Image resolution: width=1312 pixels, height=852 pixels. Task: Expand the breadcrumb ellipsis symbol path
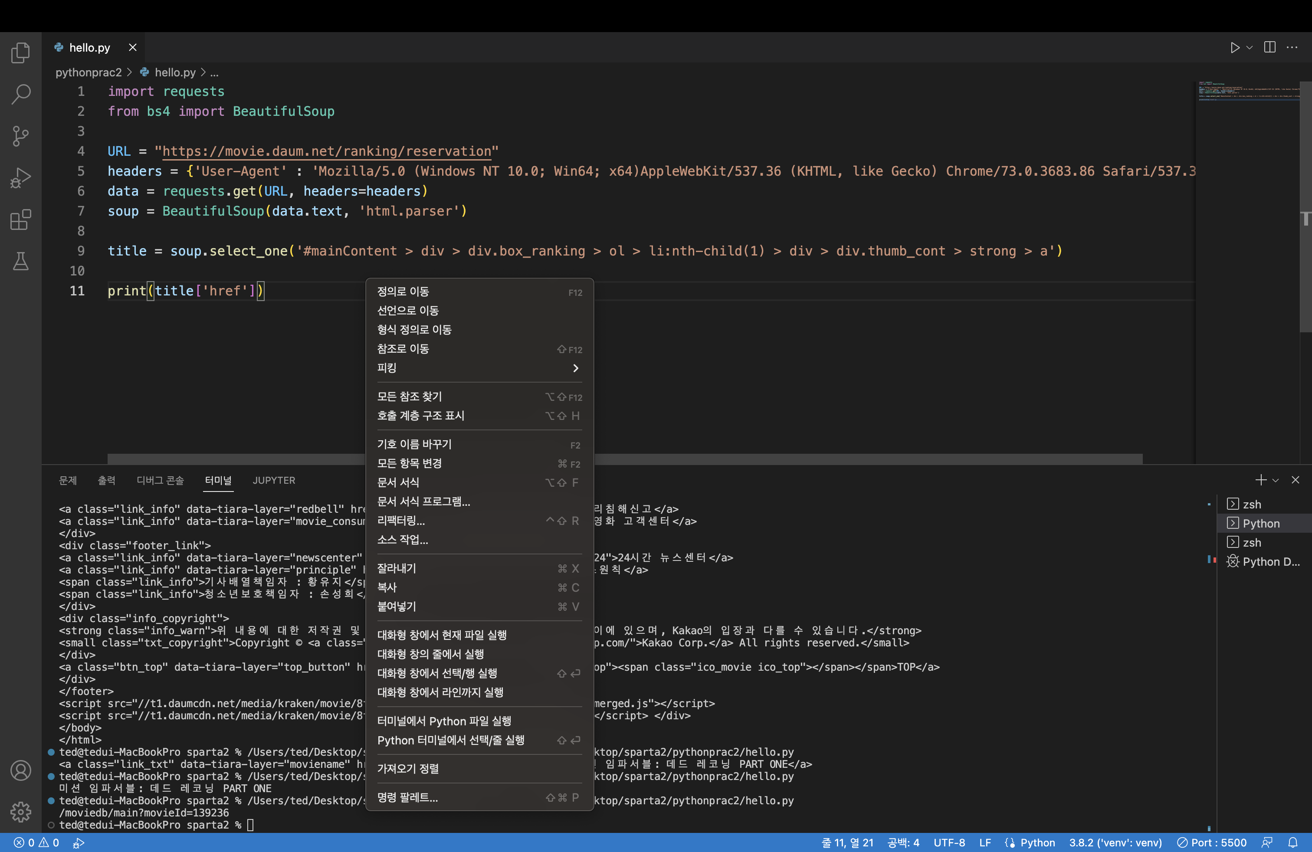[214, 72]
